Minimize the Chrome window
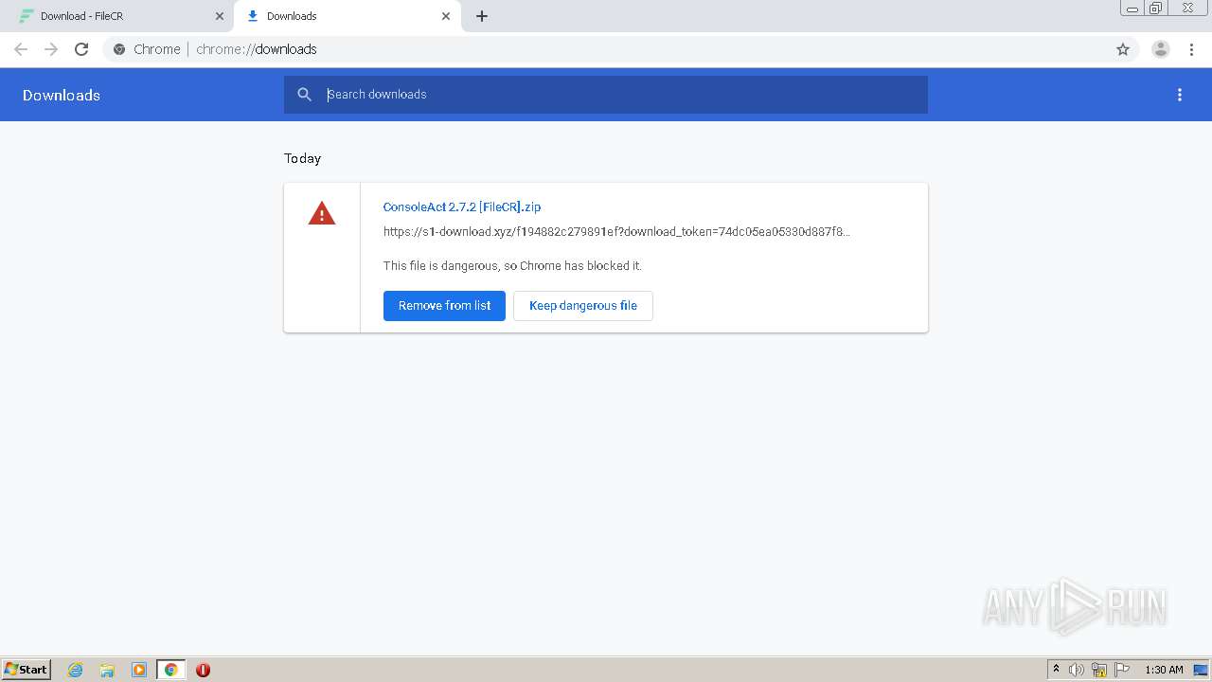The height and width of the screenshot is (682, 1212). point(1132,9)
